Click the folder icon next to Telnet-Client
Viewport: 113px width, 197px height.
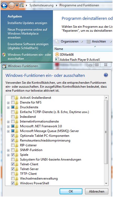(16, 164)
